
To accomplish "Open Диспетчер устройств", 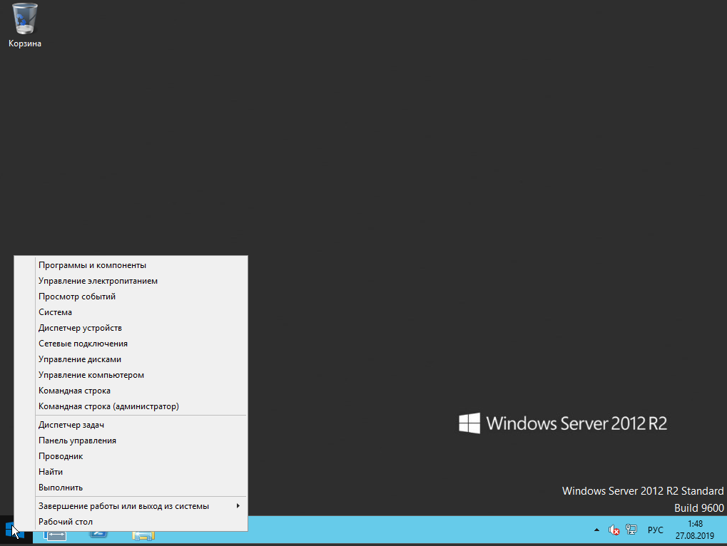I will (80, 328).
